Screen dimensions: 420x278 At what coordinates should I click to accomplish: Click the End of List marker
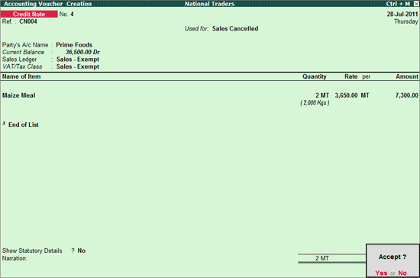point(24,124)
